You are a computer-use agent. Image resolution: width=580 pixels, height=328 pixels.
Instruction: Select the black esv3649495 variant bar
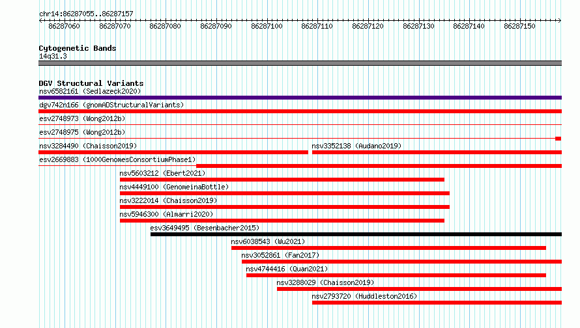356,234
